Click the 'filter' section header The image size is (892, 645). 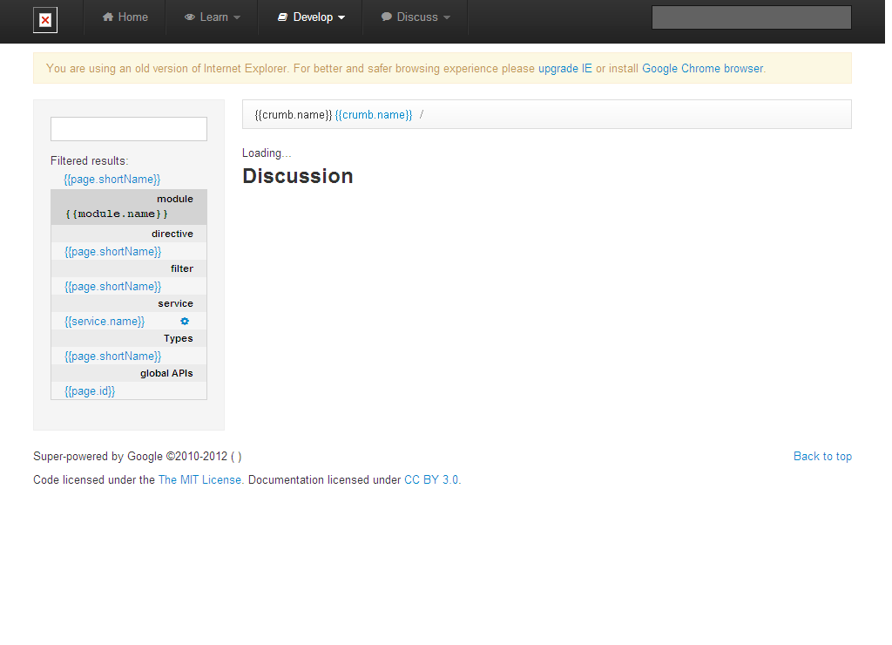click(x=182, y=268)
